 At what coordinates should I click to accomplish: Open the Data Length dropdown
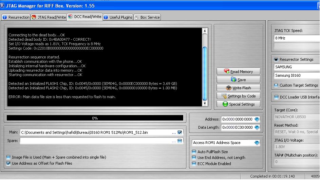[257, 127]
